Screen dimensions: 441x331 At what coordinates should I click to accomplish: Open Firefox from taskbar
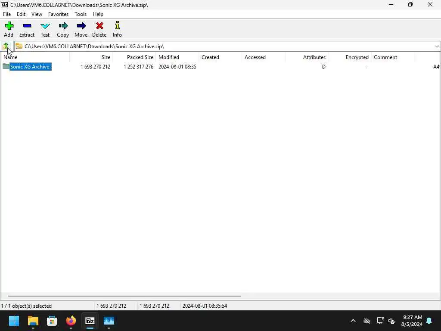[x=71, y=321]
